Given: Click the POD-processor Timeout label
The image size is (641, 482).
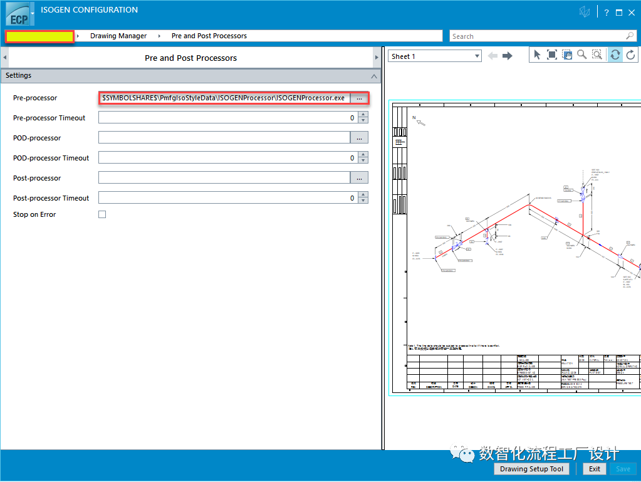Looking at the screenshot, I should tap(51, 158).
